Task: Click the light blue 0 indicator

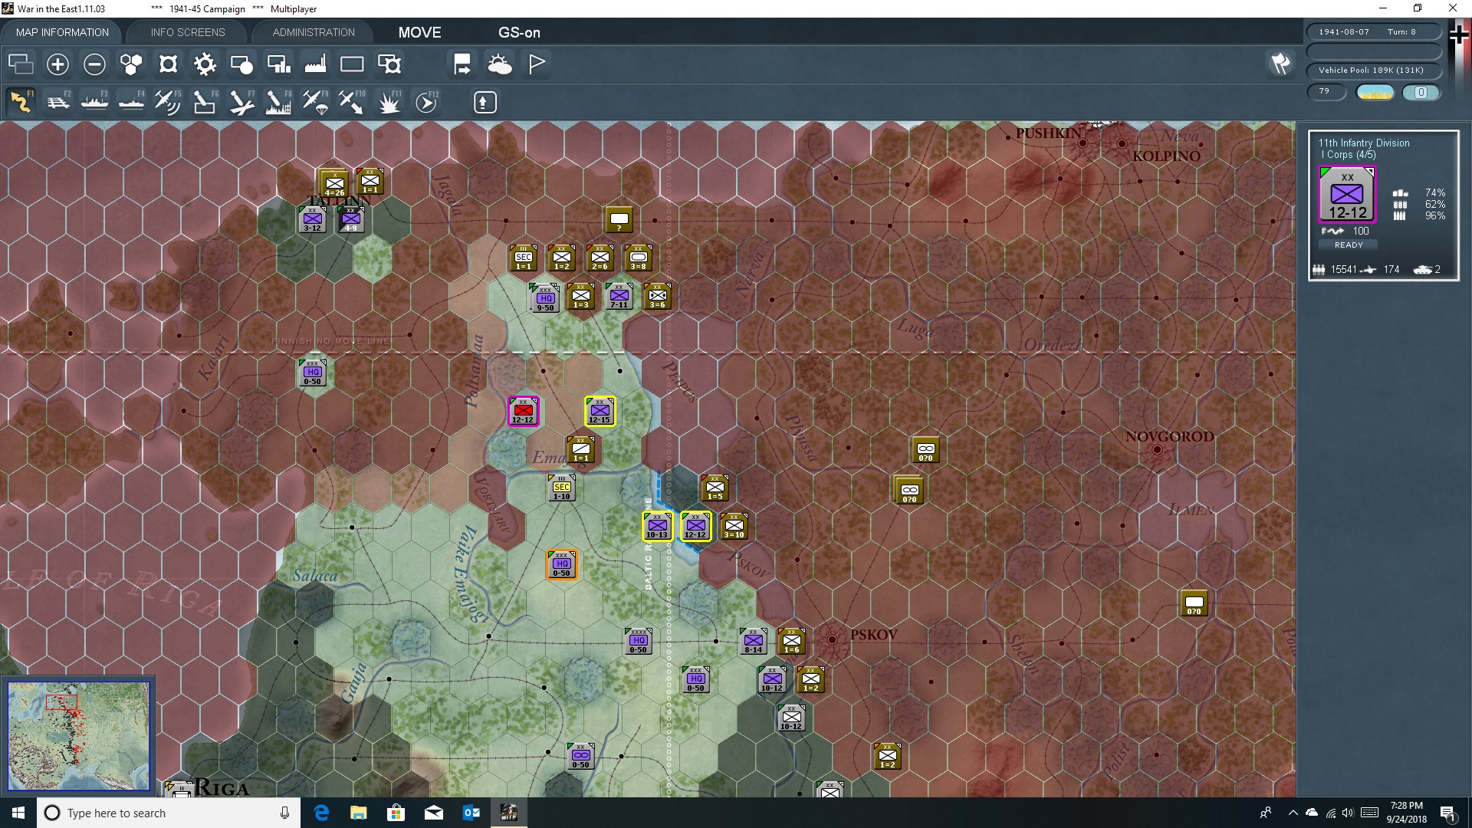Action: point(1421,92)
